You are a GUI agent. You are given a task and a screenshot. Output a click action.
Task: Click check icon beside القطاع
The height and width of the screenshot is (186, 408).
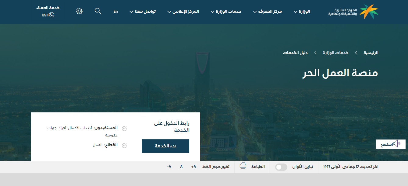(x=124, y=146)
